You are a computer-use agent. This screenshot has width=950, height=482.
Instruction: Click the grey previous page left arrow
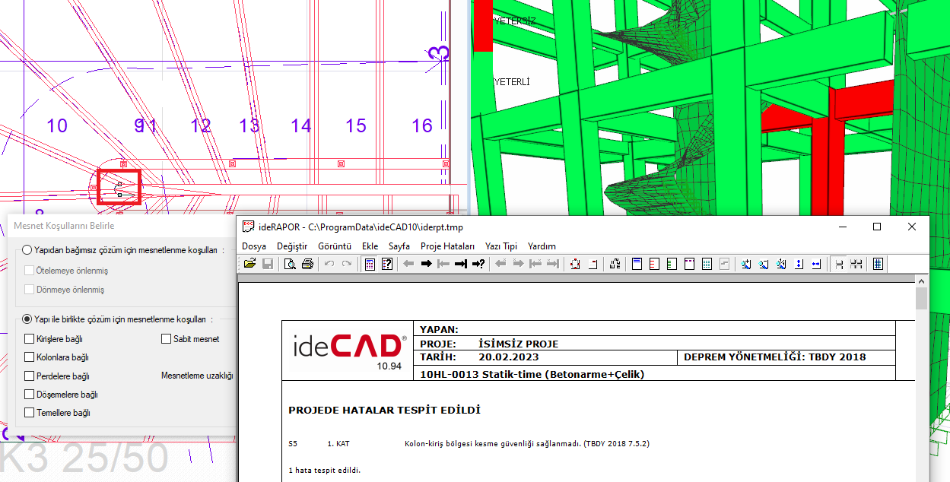(x=408, y=264)
